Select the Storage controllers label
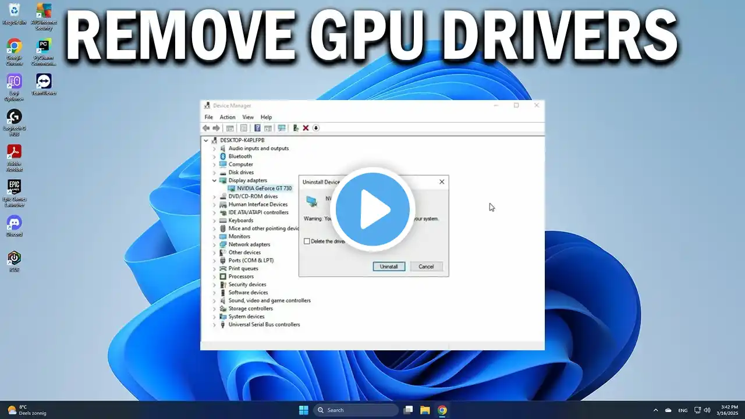Screen dimensions: 745x419 tap(250, 308)
